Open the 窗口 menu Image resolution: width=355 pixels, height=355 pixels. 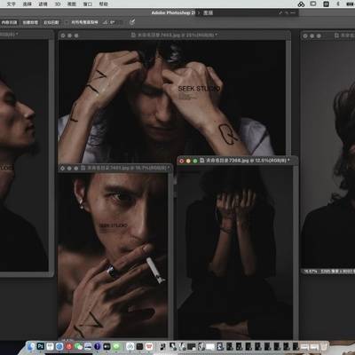[88, 4]
